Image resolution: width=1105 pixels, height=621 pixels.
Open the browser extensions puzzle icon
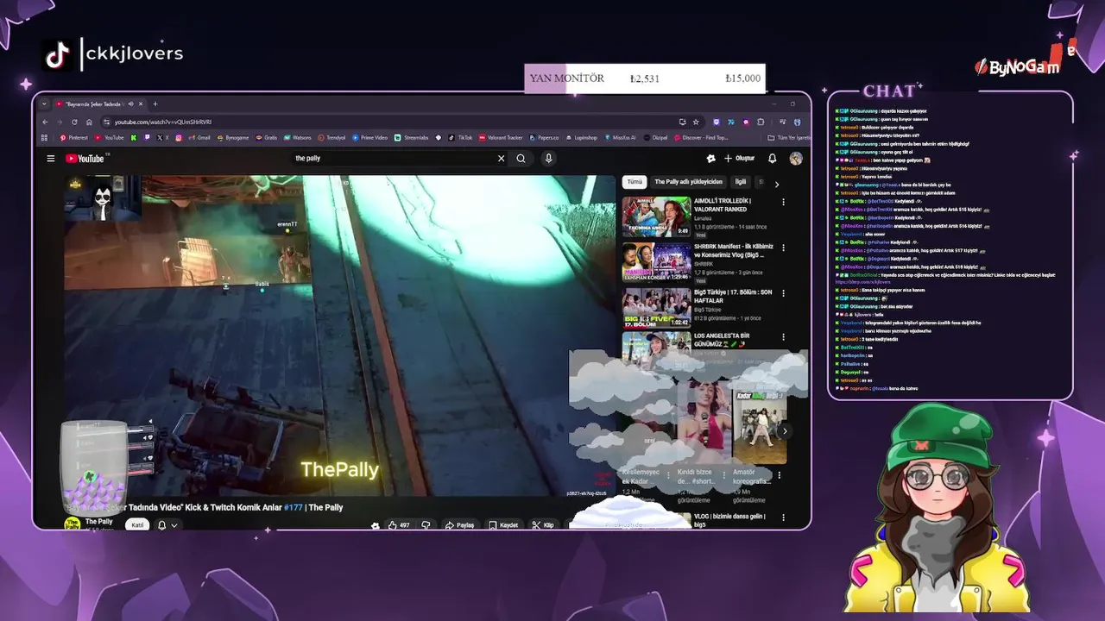click(x=760, y=122)
